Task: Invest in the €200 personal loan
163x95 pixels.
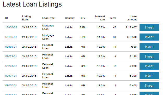Action: coord(149,66)
